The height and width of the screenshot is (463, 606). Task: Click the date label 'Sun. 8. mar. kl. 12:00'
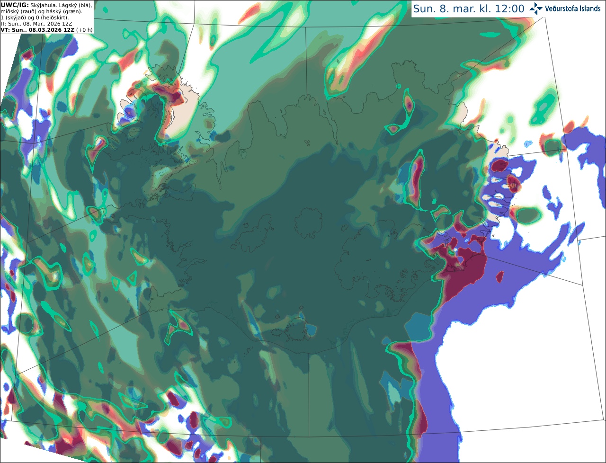[x=469, y=9]
